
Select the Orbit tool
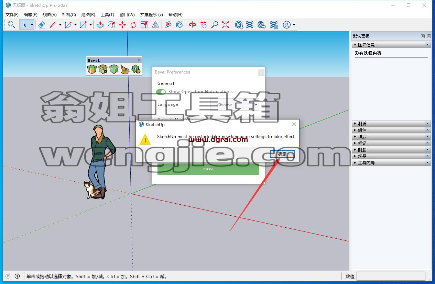point(193,25)
